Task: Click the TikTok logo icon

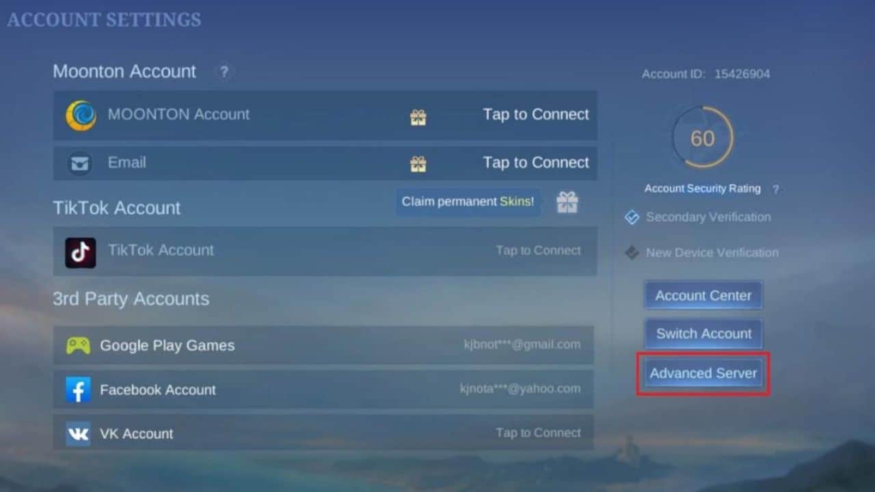Action: tap(81, 253)
